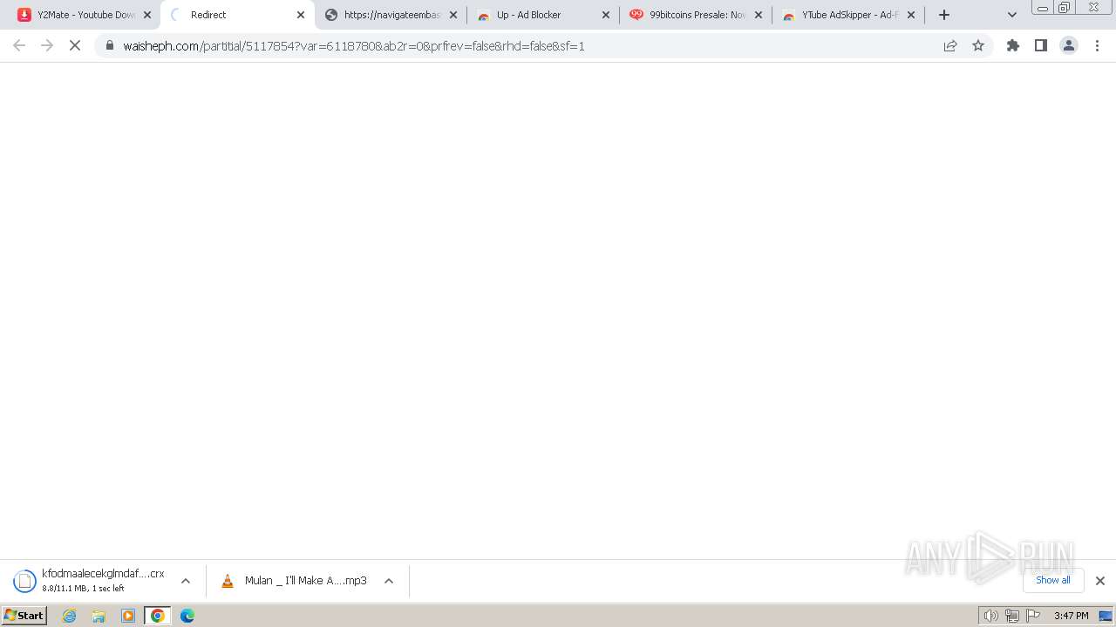Go back to the previous page
This screenshot has height=627, width=1116.
tap(19, 45)
